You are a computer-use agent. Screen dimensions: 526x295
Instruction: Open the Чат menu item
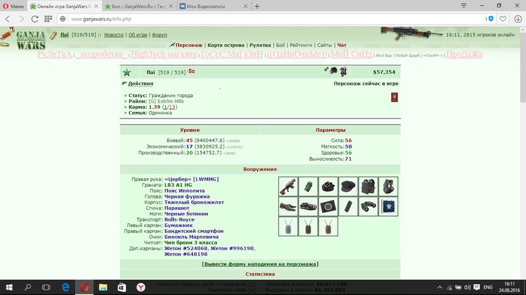point(342,45)
